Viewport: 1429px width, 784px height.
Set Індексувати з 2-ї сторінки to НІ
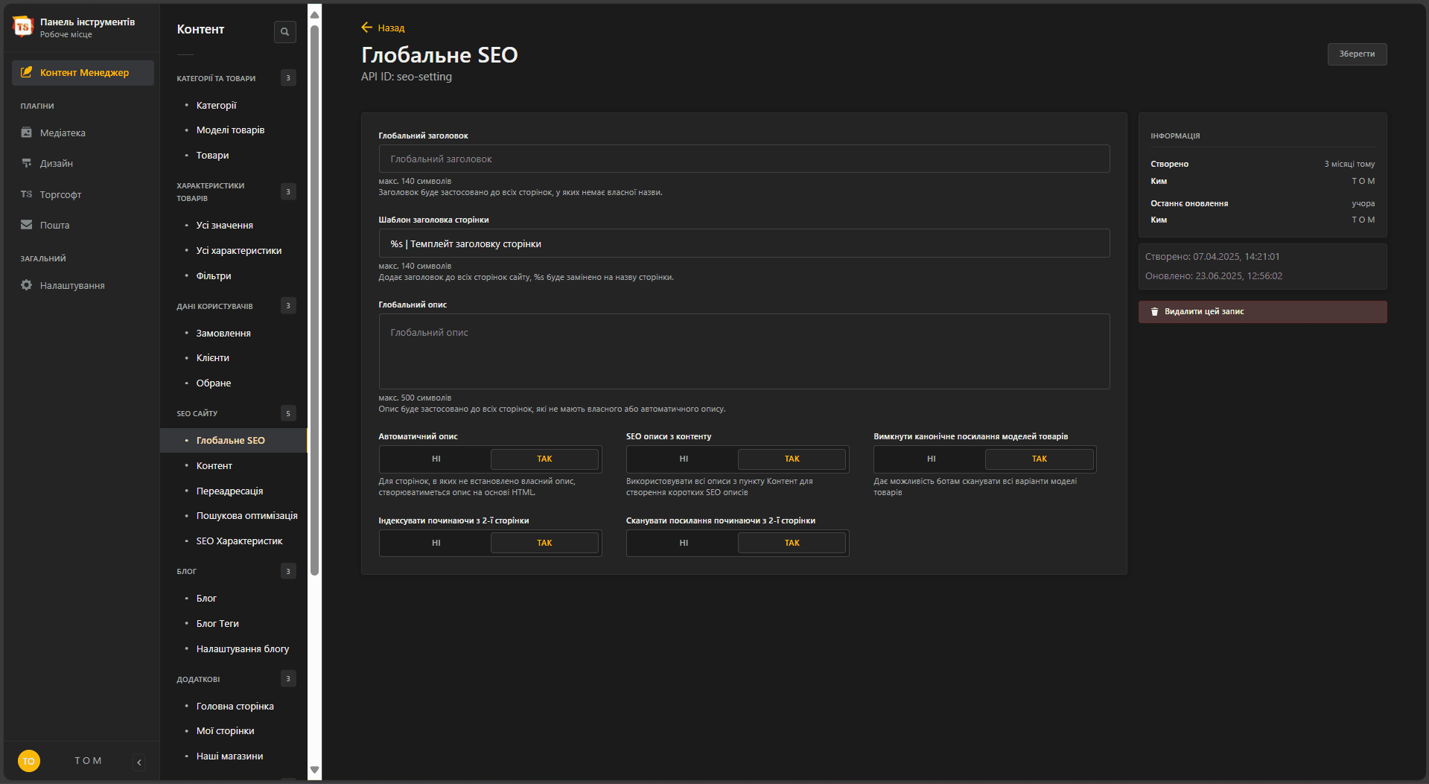click(436, 543)
